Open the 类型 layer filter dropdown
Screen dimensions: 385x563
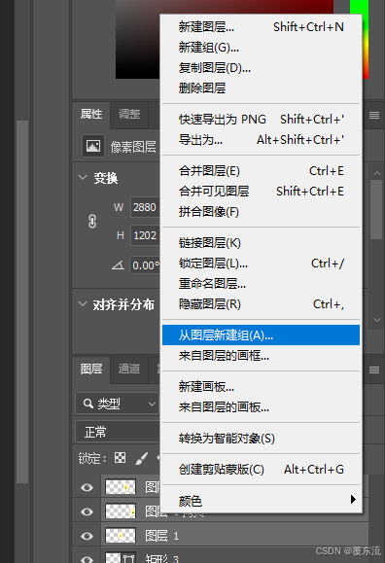117,404
